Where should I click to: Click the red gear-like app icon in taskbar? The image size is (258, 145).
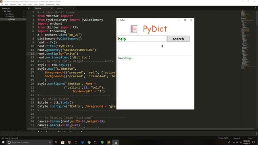pos(69,142)
